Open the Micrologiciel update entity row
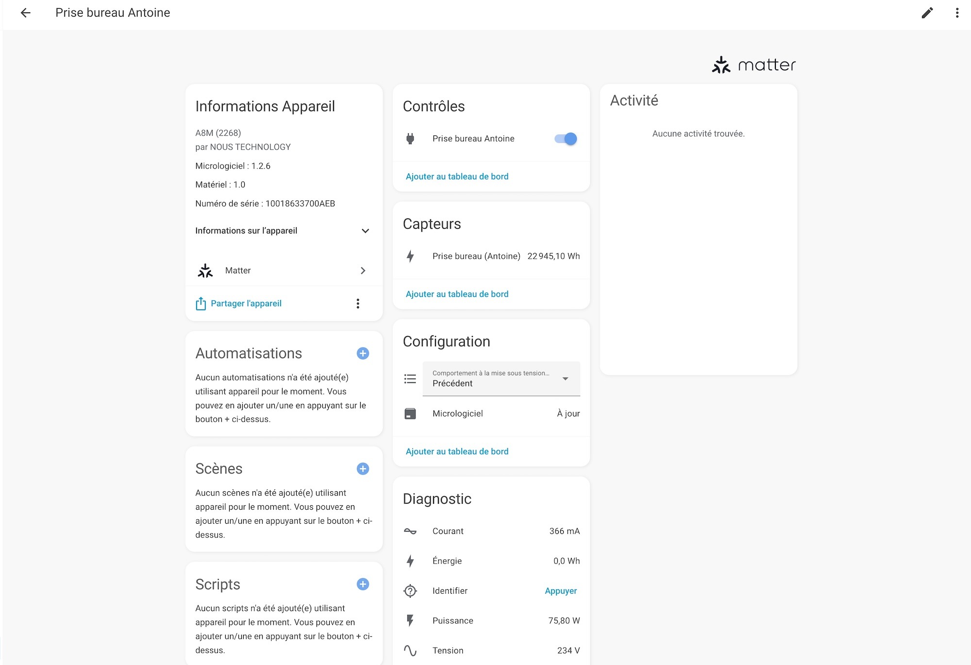This screenshot has height=665, width=971. [491, 414]
